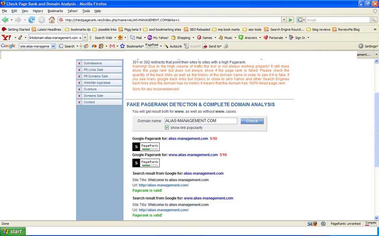Open PR Links Sale sidebar item
This screenshot has width=379, height=236.
[99, 69]
